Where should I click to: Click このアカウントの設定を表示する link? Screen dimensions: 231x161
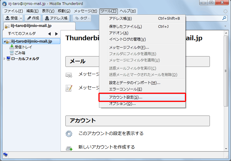pyautogui.click(x=111, y=133)
